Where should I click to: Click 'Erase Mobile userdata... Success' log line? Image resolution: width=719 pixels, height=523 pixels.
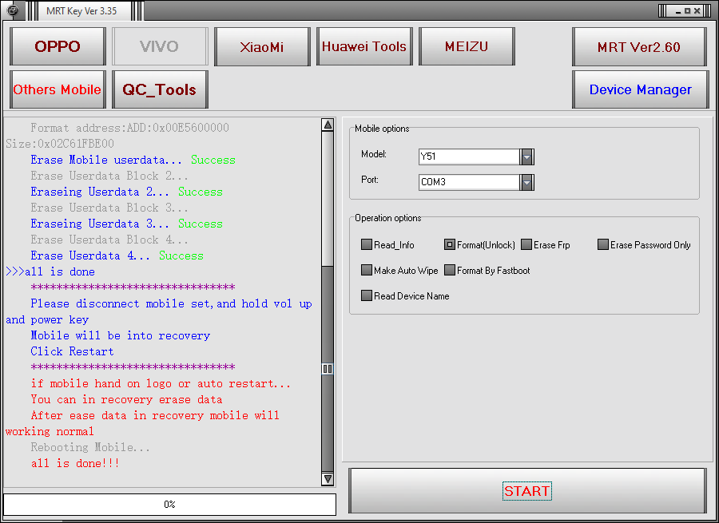click(x=133, y=160)
